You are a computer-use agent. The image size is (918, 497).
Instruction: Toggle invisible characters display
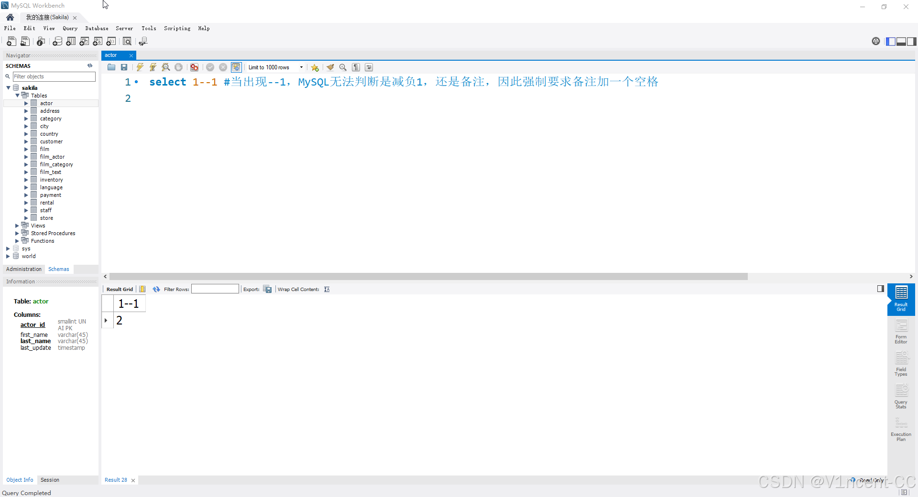(356, 67)
